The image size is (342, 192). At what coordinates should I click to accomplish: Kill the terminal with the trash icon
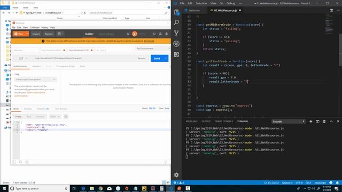[324, 121]
